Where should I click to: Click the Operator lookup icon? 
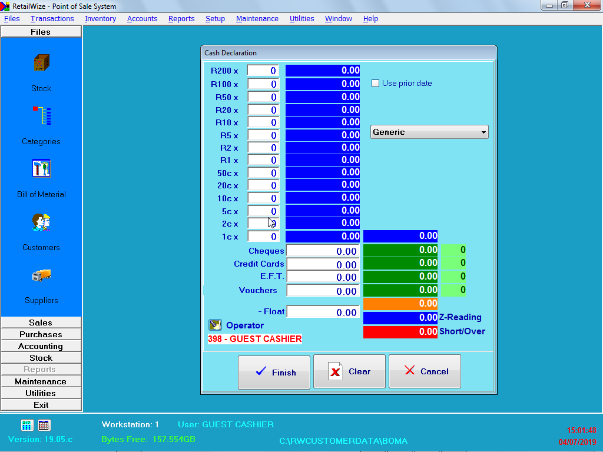(215, 325)
